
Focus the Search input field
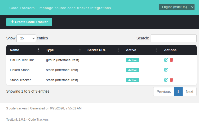point(174,38)
